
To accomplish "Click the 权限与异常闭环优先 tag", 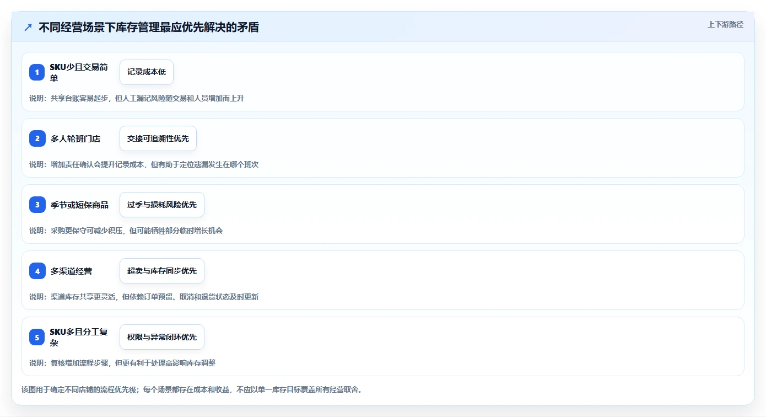I will [x=162, y=337].
